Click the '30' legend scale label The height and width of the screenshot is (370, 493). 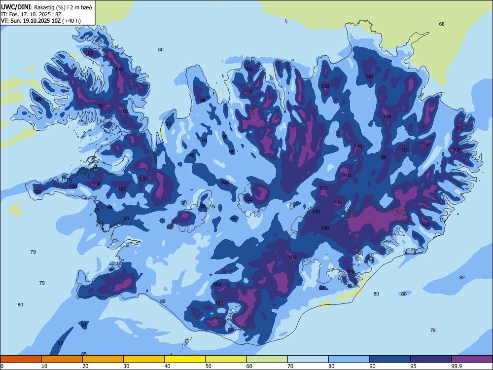126,366
